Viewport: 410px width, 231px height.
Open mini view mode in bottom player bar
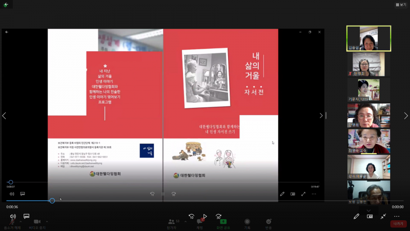point(370,217)
